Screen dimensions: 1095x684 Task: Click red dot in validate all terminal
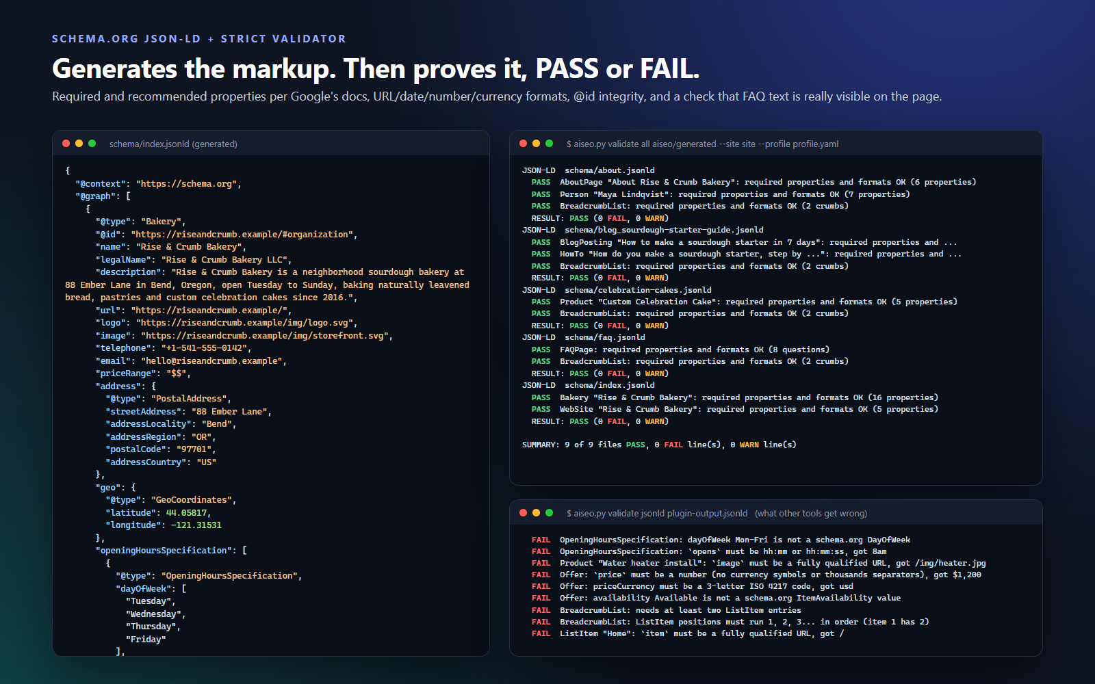click(x=524, y=144)
